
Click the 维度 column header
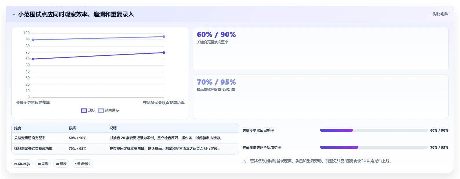[18, 128]
